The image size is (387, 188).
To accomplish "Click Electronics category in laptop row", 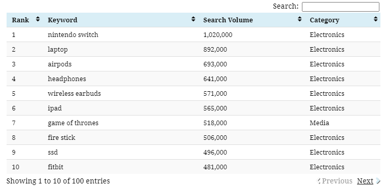I will (x=327, y=50).
